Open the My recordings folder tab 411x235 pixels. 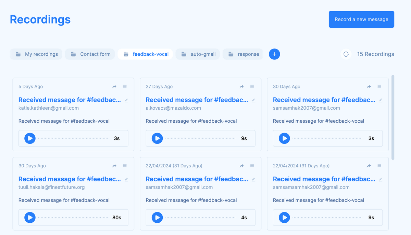36,54
